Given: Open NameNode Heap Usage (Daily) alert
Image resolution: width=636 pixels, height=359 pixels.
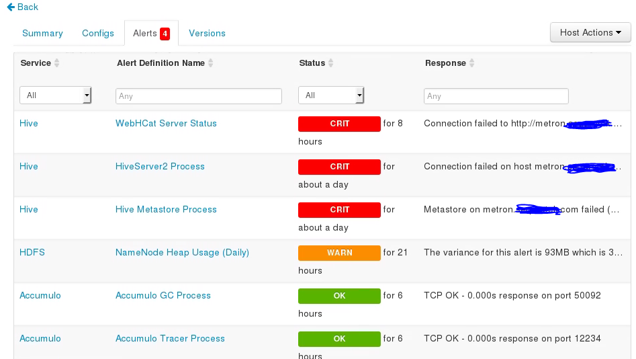Looking at the screenshot, I should click(182, 253).
